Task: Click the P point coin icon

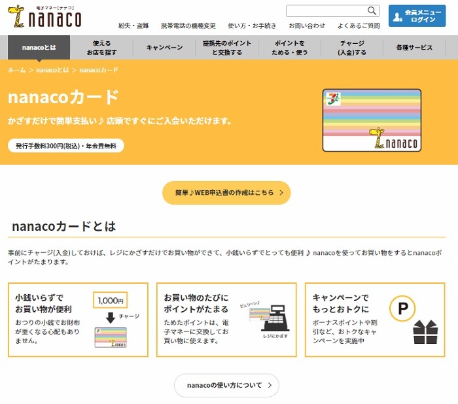Action: (x=402, y=309)
